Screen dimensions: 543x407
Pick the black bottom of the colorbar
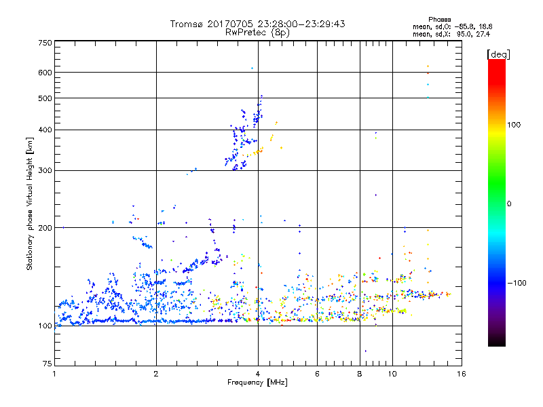coord(497,341)
